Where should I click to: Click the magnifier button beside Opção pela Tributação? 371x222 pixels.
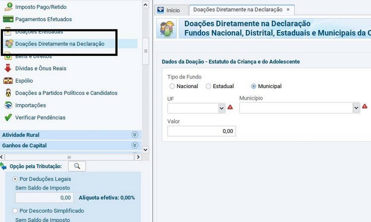(x=77, y=166)
